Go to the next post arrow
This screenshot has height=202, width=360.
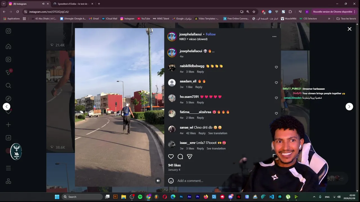[349, 107]
